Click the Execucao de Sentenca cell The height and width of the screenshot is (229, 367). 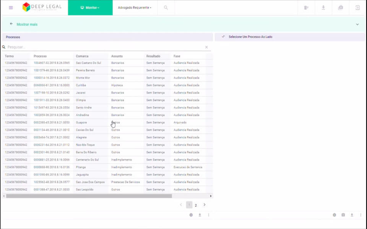188,167
